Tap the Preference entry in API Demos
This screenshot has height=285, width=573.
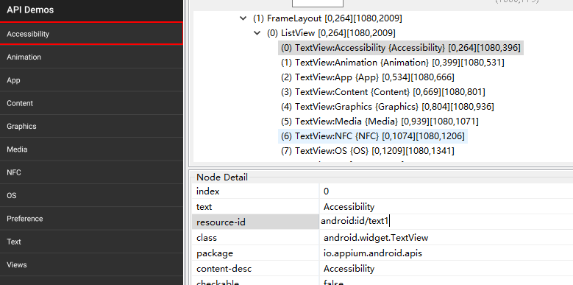[91, 219]
